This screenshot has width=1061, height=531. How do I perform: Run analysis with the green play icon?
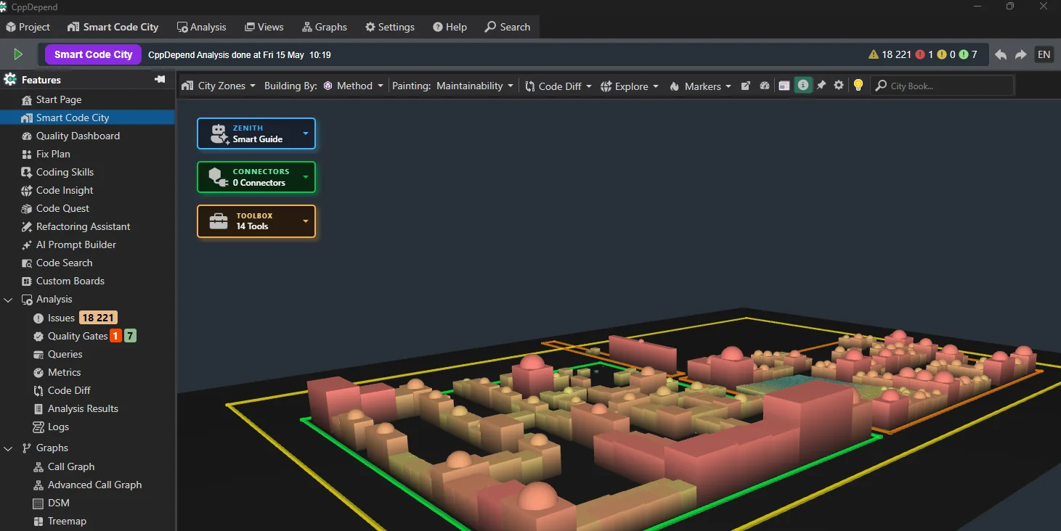click(x=18, y=54)
